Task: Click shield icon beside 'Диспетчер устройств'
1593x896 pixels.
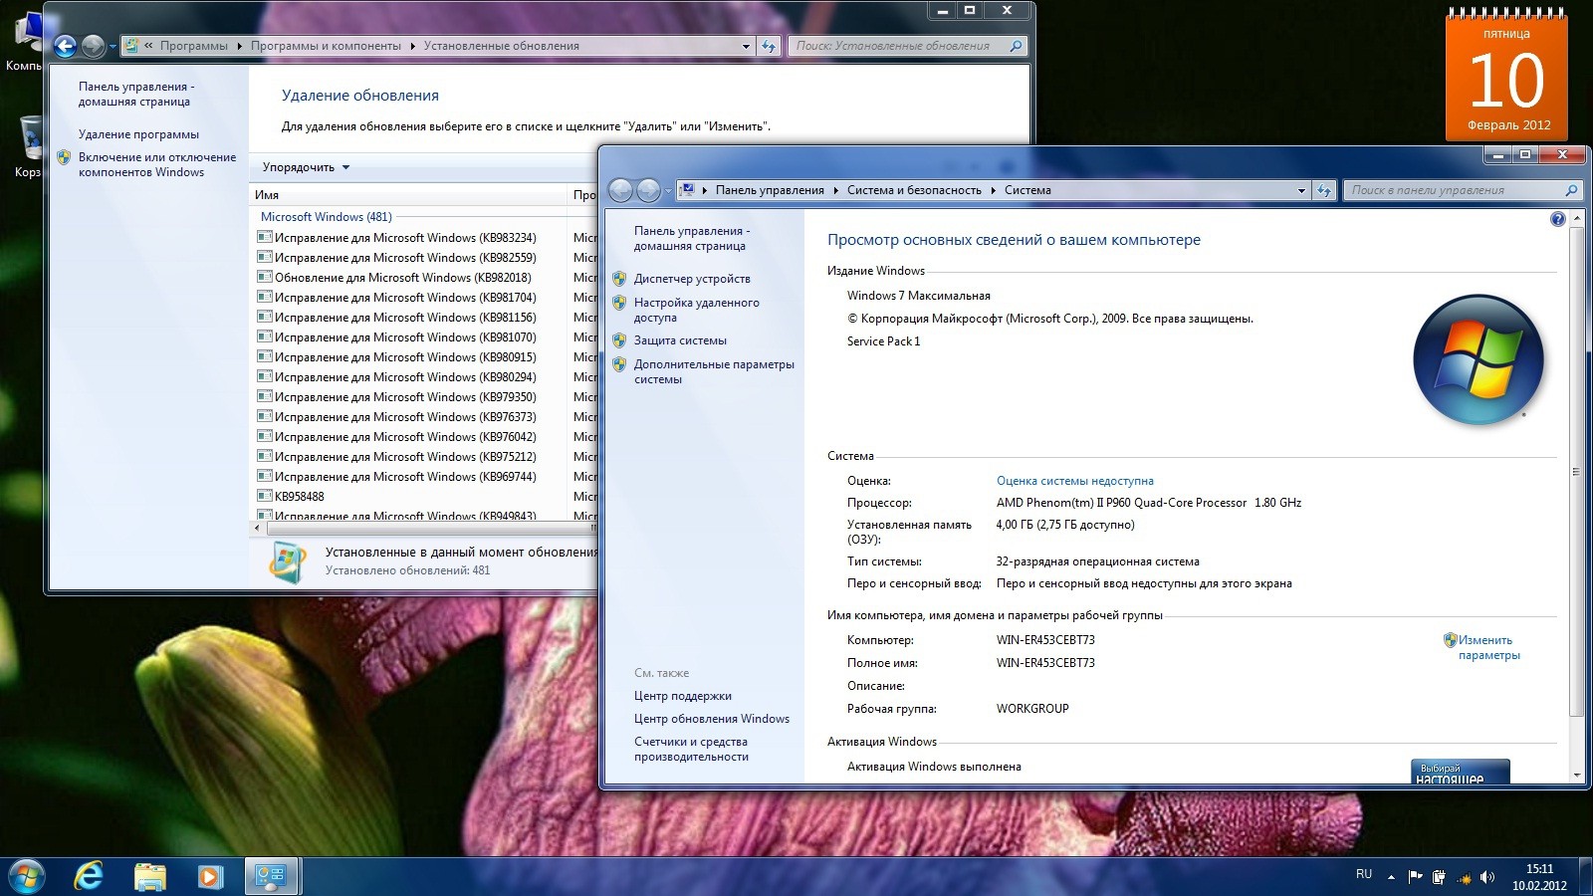Action: tap(619, 279)
